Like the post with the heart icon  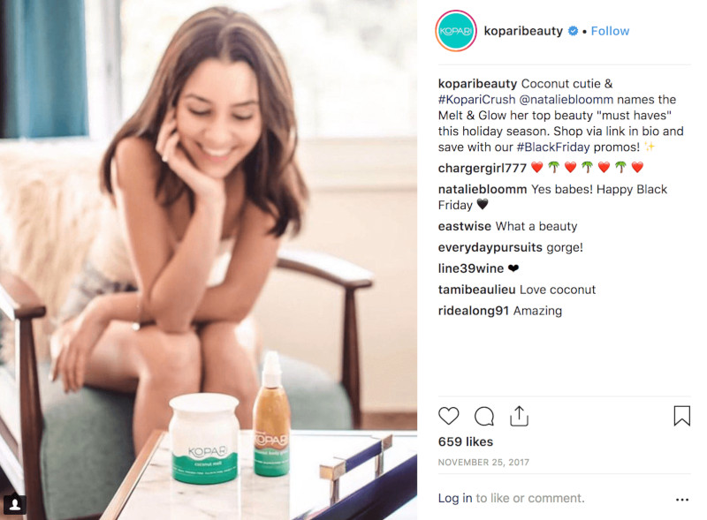point(448,416)
